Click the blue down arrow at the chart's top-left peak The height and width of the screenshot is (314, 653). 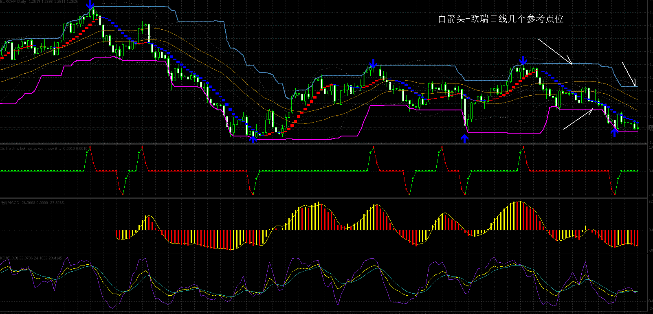[x=90, y=5]
